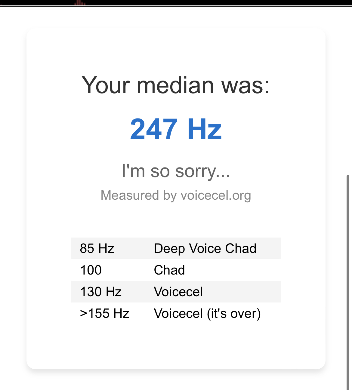Click the black audio visualizer strip
The image size is (352, 390).
[x=176, y=3]
